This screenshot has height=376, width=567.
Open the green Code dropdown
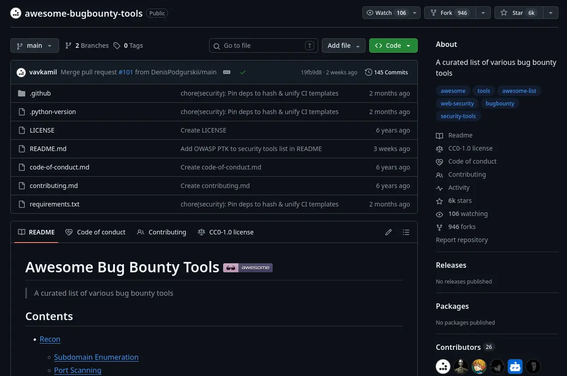393,46
